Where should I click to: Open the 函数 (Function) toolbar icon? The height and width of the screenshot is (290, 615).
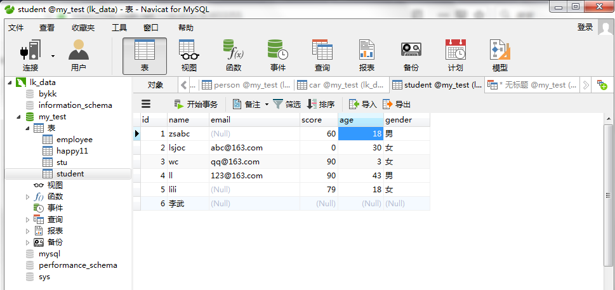click(x=234, y=56)
